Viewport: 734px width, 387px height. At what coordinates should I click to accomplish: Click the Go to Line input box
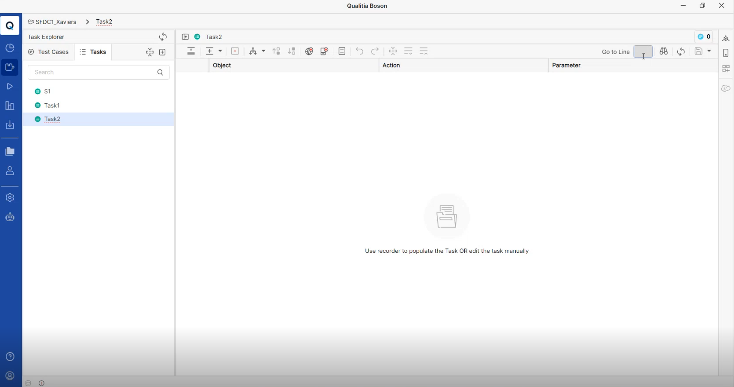(643, 51)
